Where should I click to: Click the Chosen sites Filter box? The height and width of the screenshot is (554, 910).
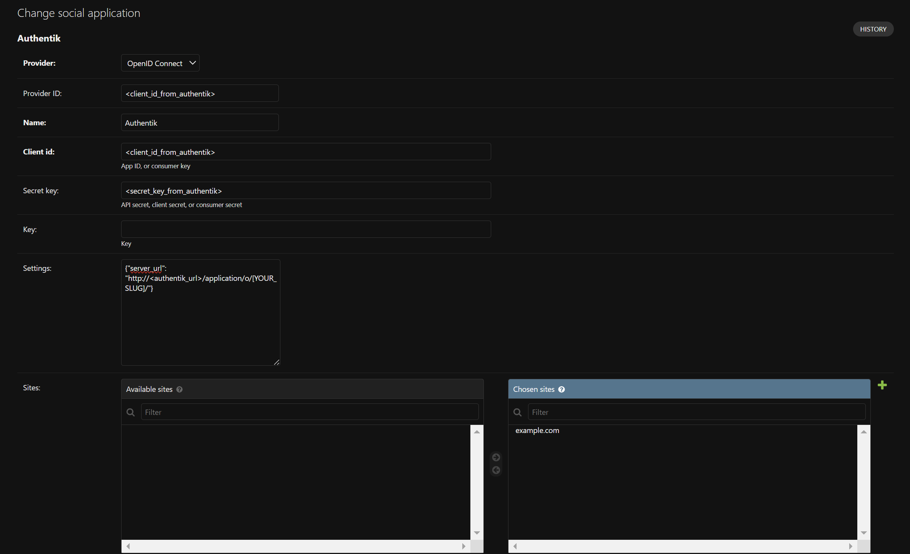pyautogui.click(x=696, y=412)
